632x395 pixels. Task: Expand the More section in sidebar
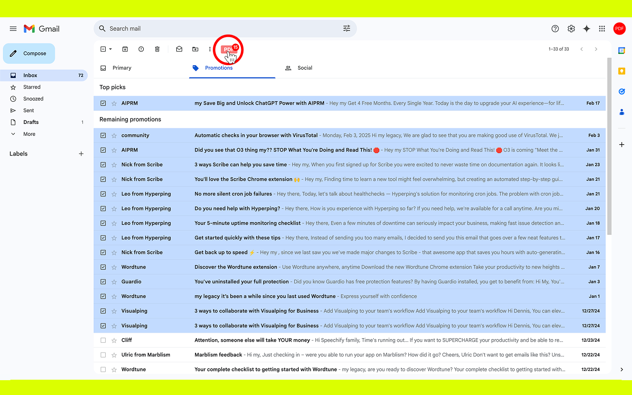pos(29,134)
